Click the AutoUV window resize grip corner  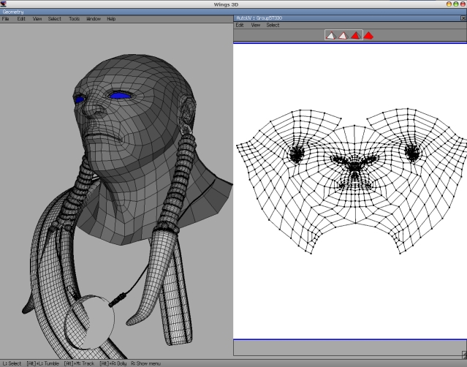click(464, 354)
